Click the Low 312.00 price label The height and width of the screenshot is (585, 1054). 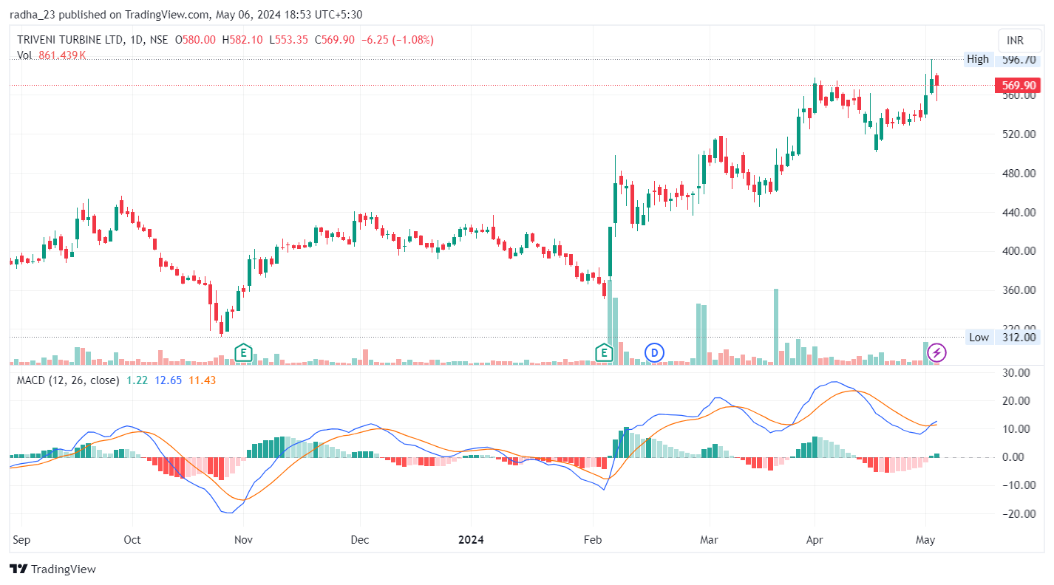1004,337
